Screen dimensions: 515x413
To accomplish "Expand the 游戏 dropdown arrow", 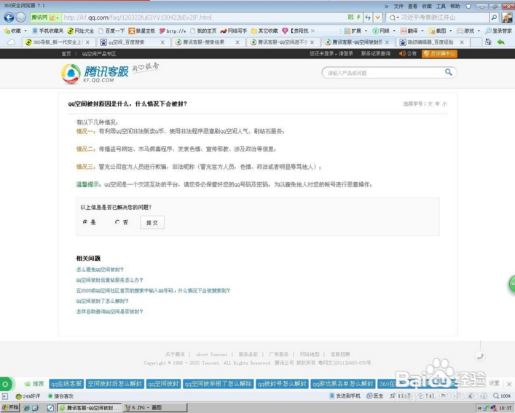I will (479, 31).
